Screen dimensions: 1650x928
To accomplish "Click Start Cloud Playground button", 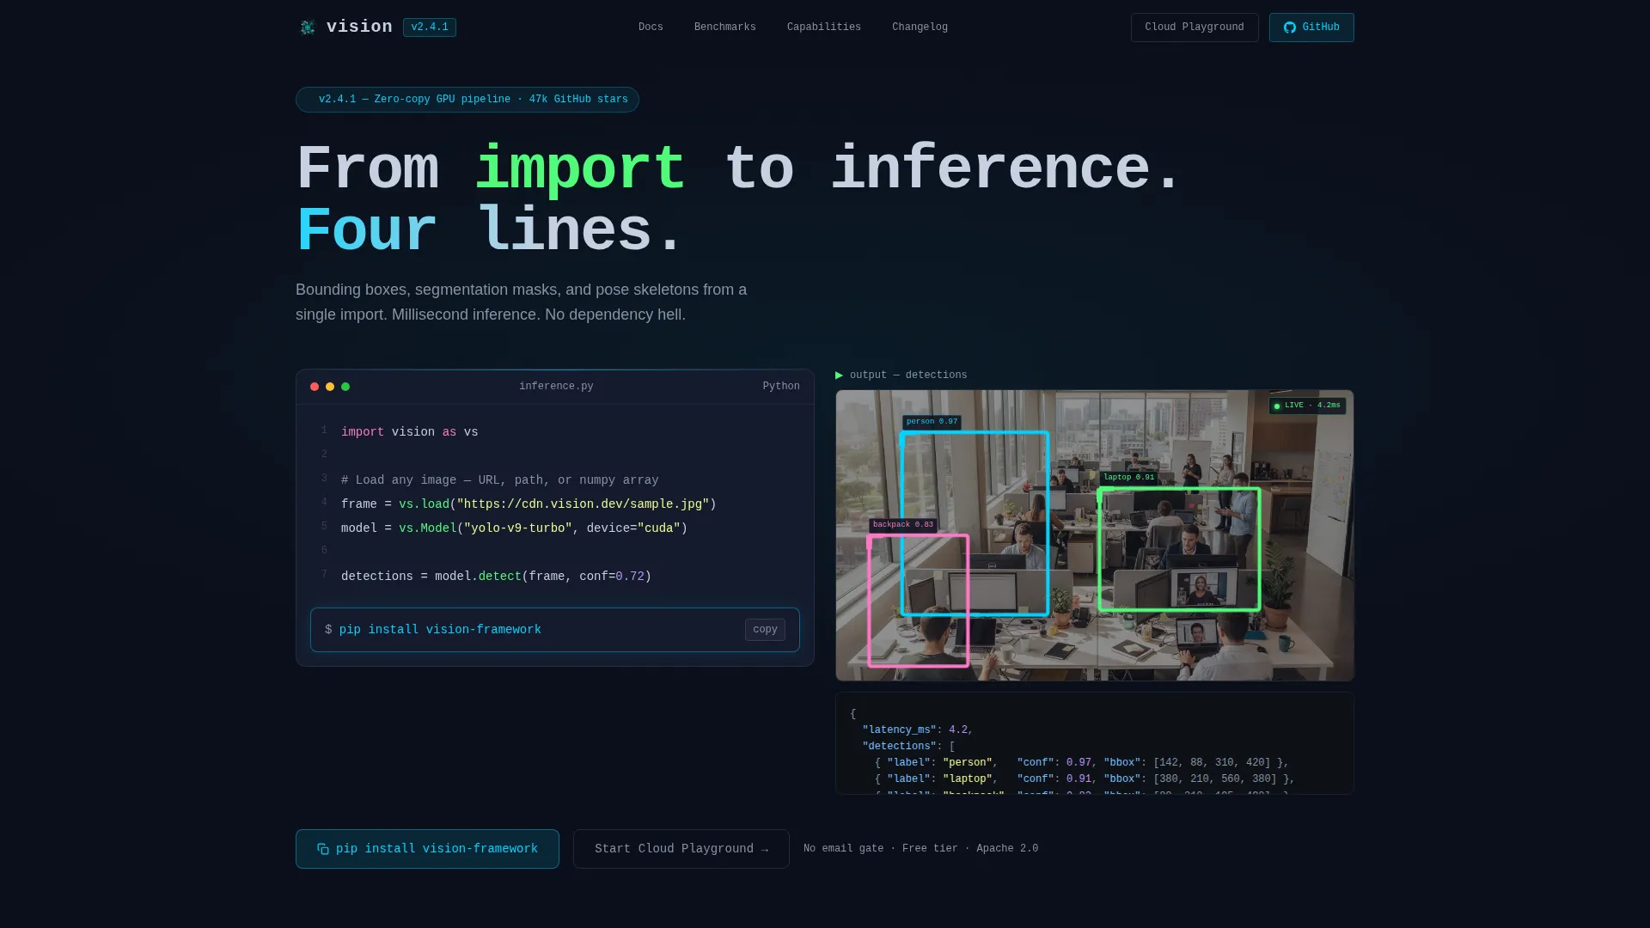I will tap(681, 849).
